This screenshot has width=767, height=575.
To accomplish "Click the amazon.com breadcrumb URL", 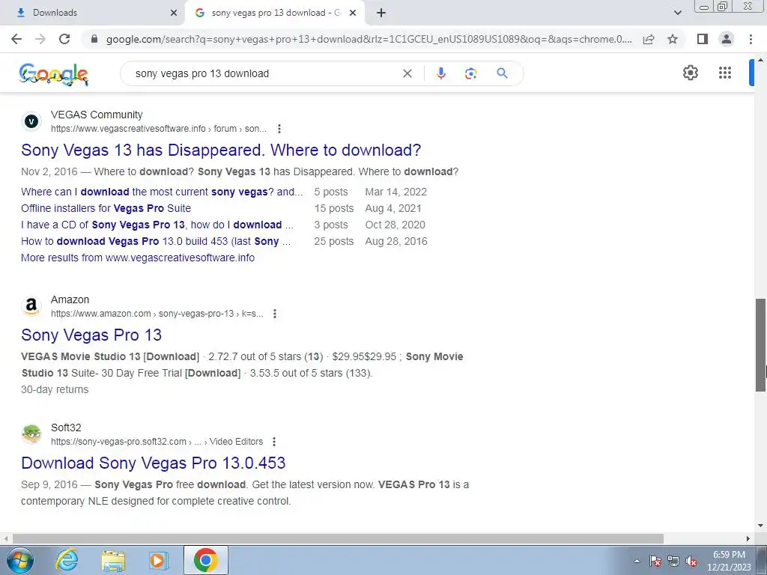I will (x=157, y=314).
